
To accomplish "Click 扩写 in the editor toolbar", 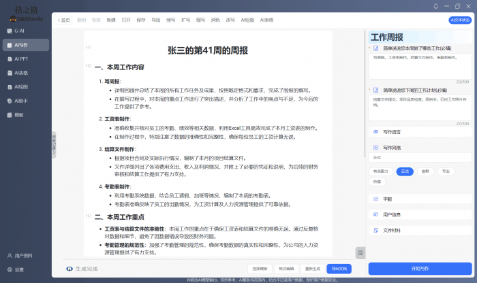I will click(x=185, y=20).
